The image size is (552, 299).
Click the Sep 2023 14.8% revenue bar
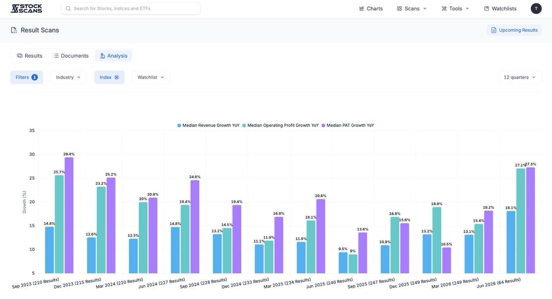pyautogui.click(x=49, y=250)
